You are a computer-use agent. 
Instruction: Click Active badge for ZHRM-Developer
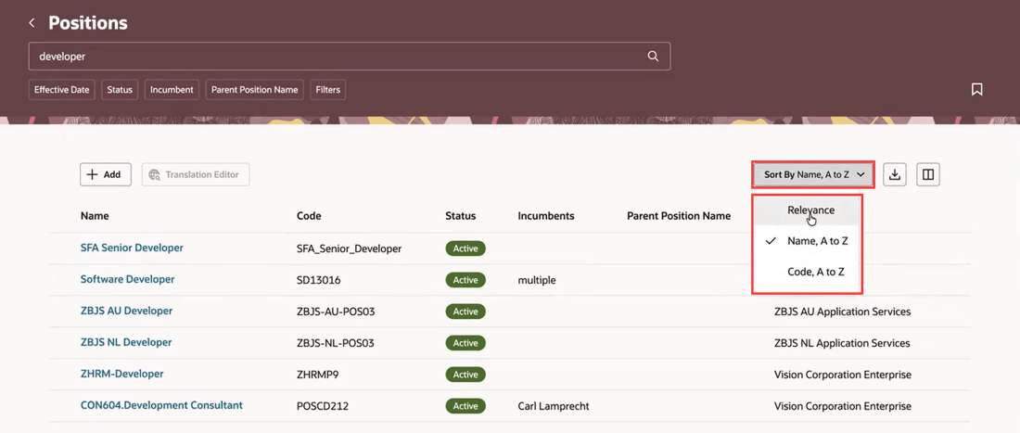(465, 375)
